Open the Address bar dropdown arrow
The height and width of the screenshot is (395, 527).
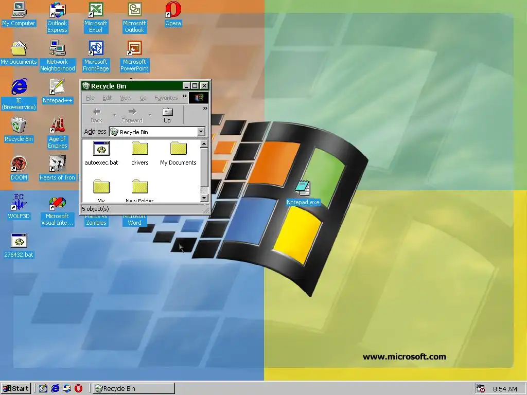pos(201,132)
